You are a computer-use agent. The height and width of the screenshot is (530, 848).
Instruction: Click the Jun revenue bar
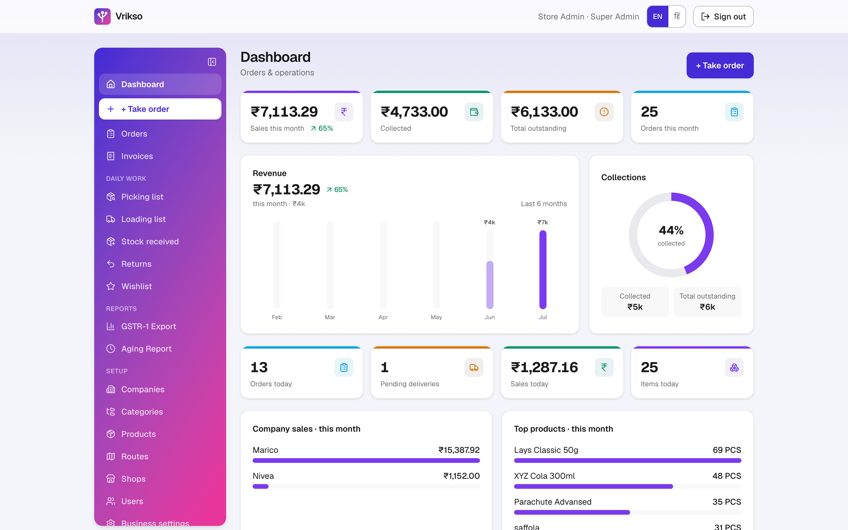(490, 285)
